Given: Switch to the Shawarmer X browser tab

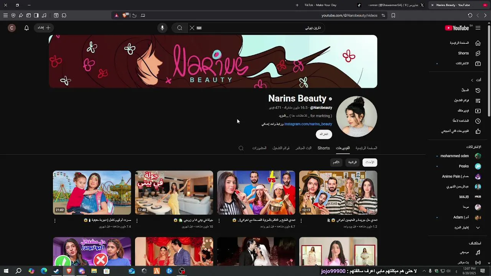Looking at the screenshot, I should coord(395,5).
